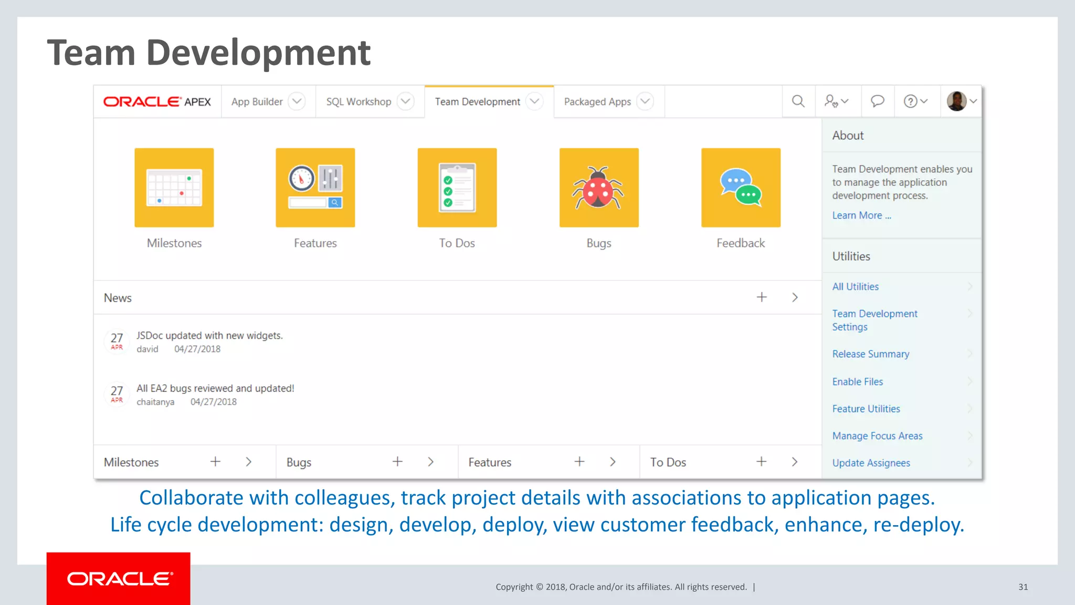Viewport: 1075px width, 605px height.
Task: Click the Bugs label under the ladybug tile
Action: tap(599, 244)
